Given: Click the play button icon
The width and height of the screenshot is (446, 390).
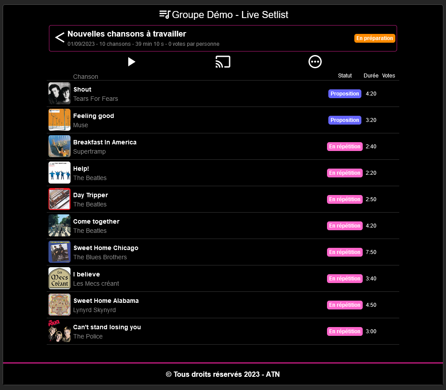Looking at the screenshot, I should pos(131,62).
